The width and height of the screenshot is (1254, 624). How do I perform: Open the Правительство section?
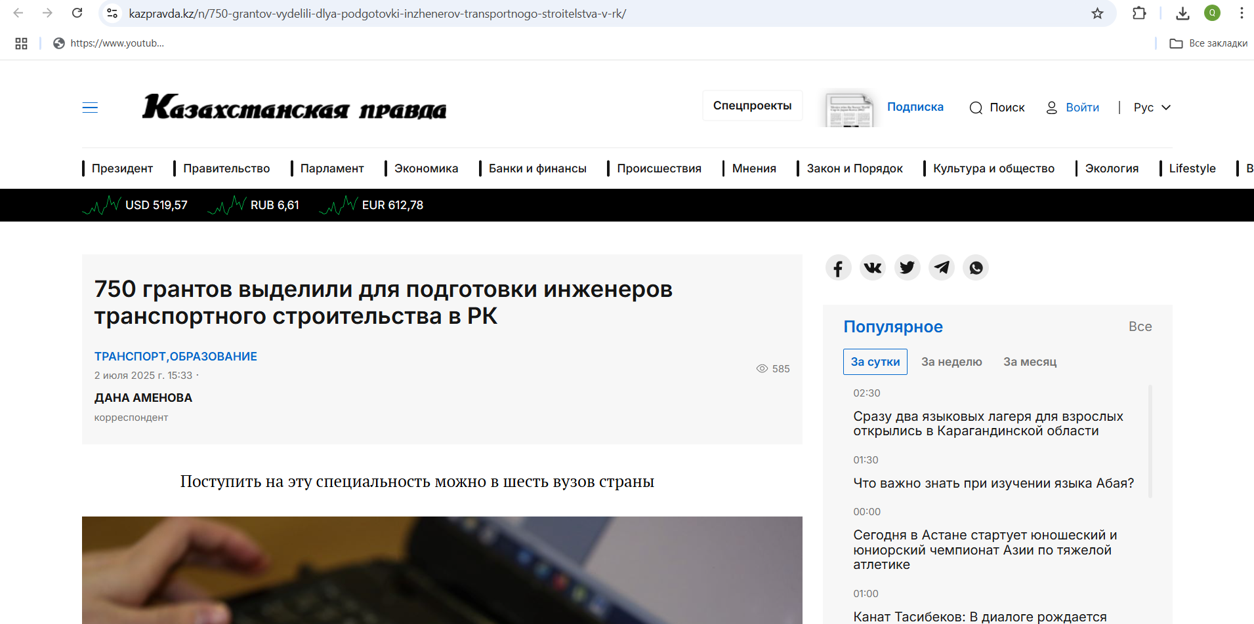pyautogui.click(x=226, y=168)
